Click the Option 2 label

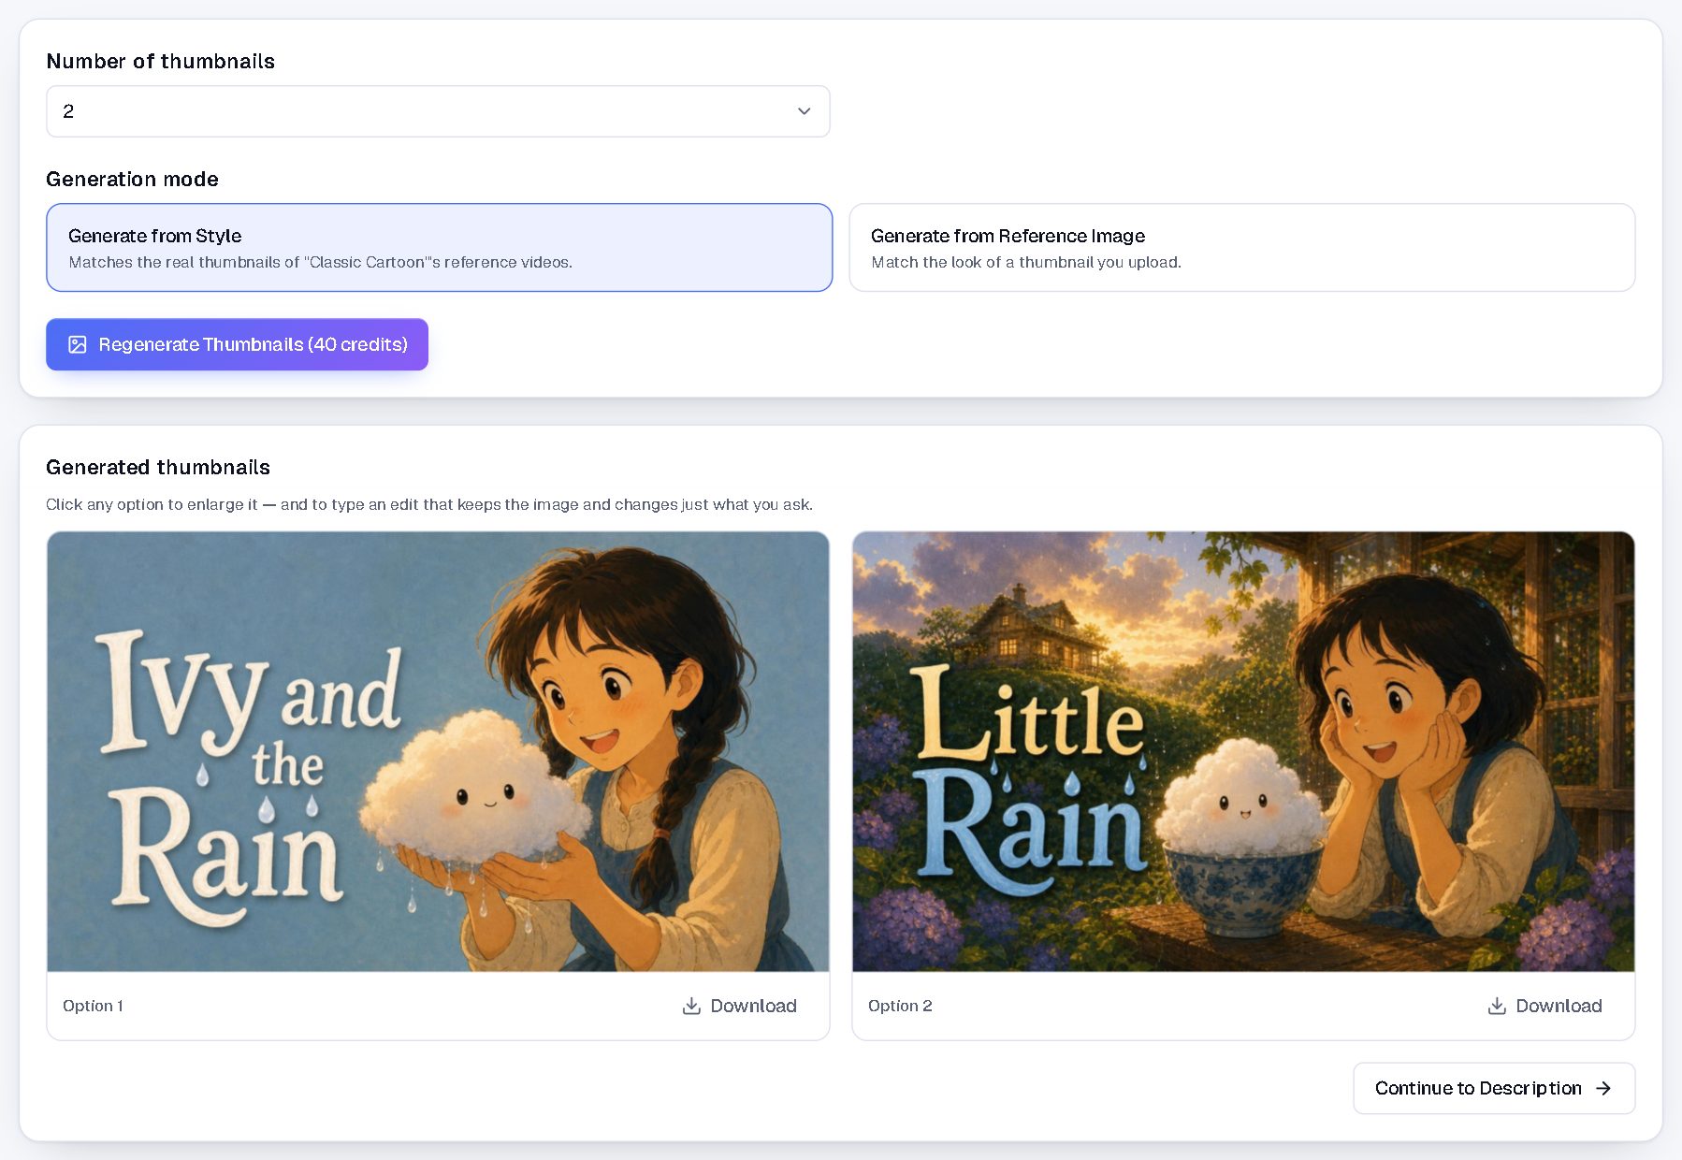[x=900, y=1006]
